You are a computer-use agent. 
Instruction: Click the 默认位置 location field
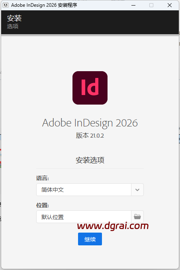84,217
